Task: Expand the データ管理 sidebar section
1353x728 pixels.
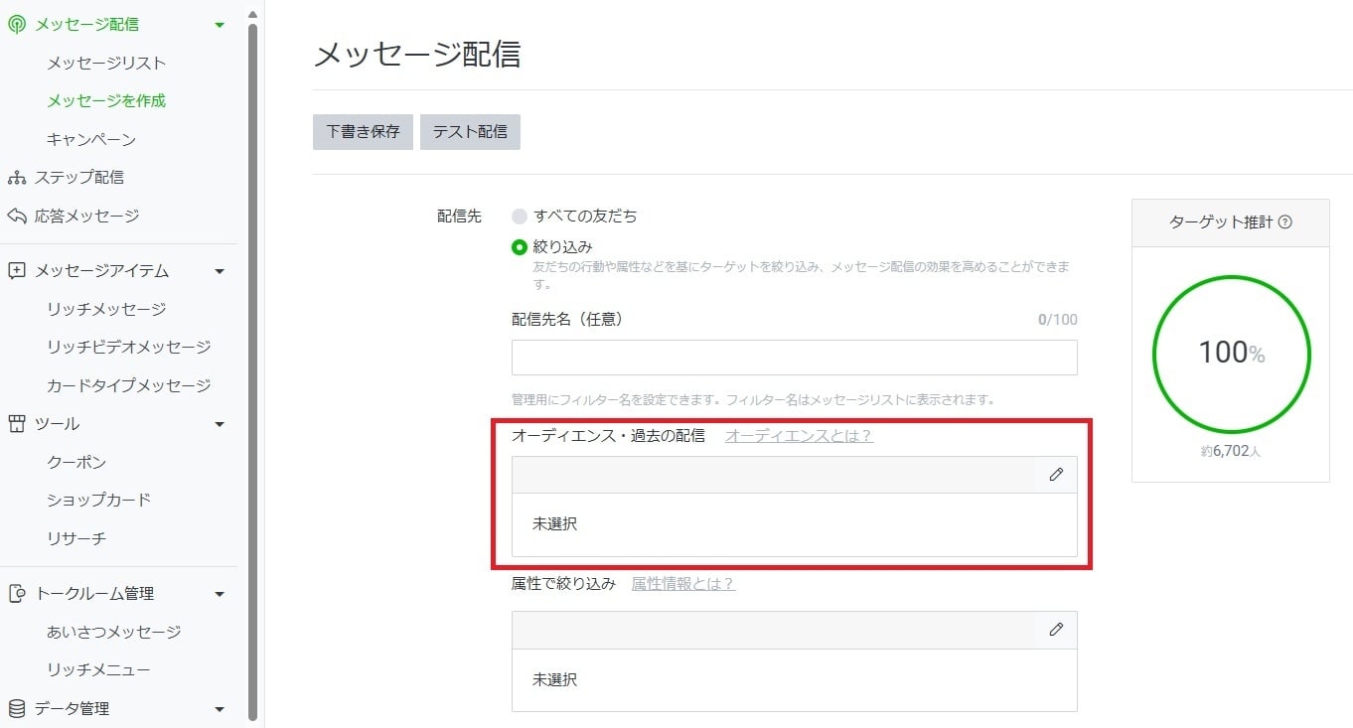Action: click(x=219, y=708)
